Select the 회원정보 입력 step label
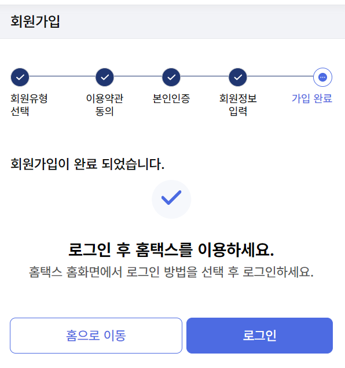This screenshot has height=368, width=345. (x=238, y=105)
